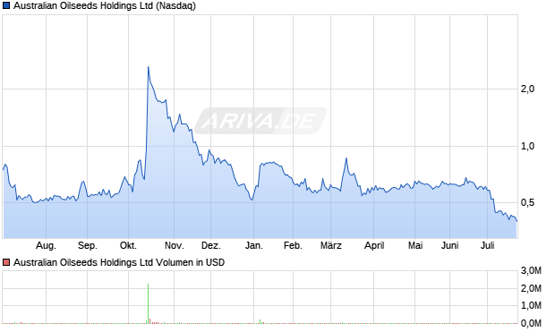Click the '0,5' price axis value

(527, 203)
